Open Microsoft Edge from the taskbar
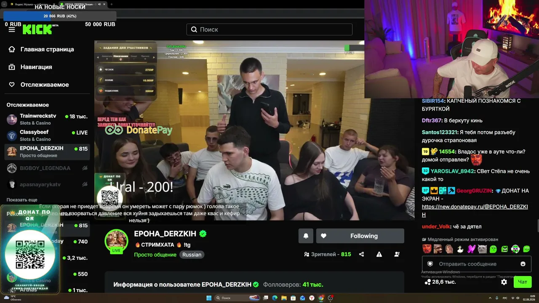 pyautogui.click(x=275, y=298)
